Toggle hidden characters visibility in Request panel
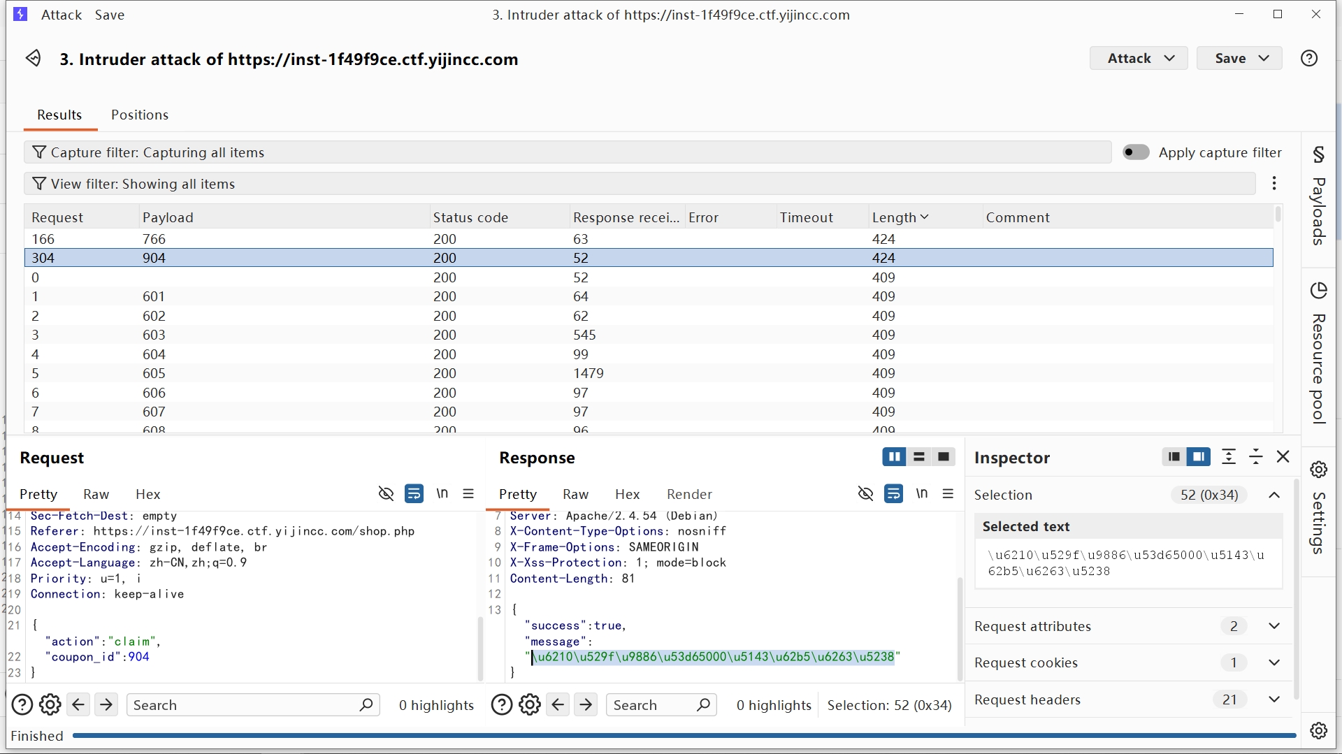1342x754 pixels. coord(386,494)
